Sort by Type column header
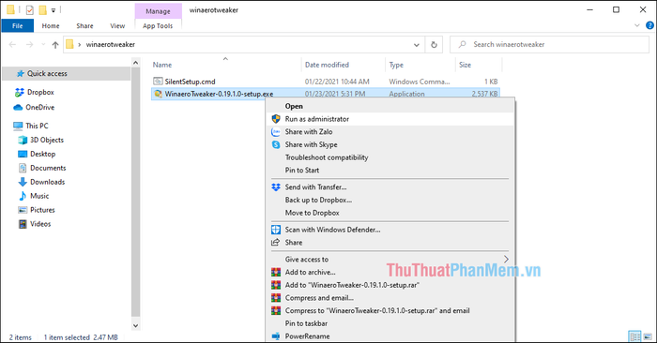Image resolution: width=657 pixels, height=343 pixels. pyautogui.click(x=420, y=65)
